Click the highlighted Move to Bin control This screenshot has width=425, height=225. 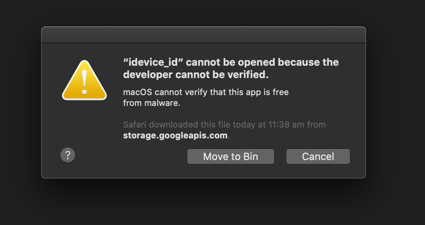coord(230,157)
